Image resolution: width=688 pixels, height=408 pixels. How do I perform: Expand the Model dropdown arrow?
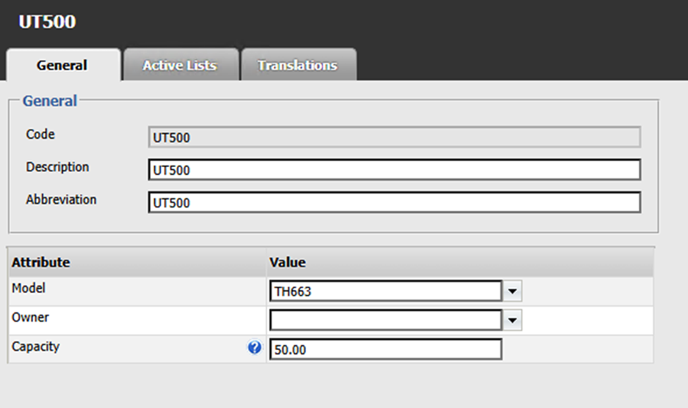pyautogui.click(x=512, y=291)
